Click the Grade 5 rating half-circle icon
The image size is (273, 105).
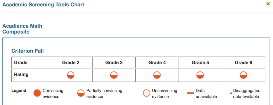coord(200,75)
